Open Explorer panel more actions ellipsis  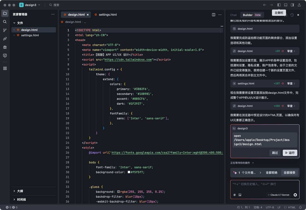pyautogui.click(x=53, y=14)
